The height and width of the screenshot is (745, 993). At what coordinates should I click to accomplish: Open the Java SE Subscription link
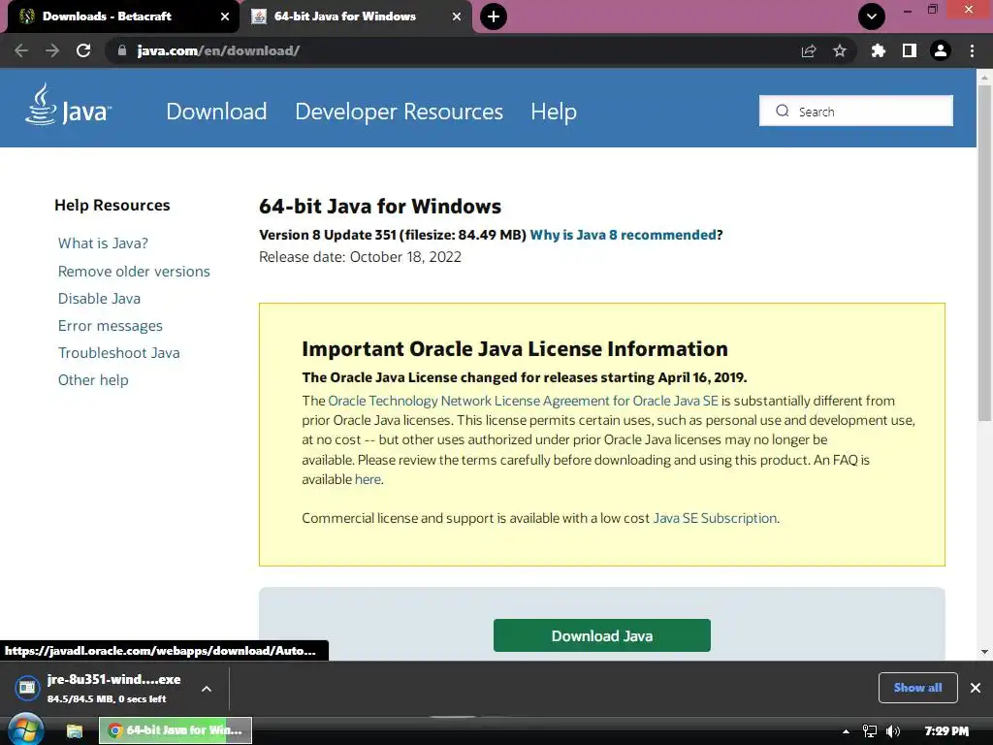pyautogui.click(x=715, y=518)
